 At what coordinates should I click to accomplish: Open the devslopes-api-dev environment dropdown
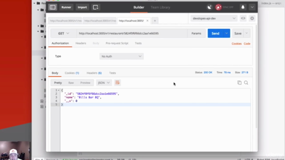coord(214,18)
